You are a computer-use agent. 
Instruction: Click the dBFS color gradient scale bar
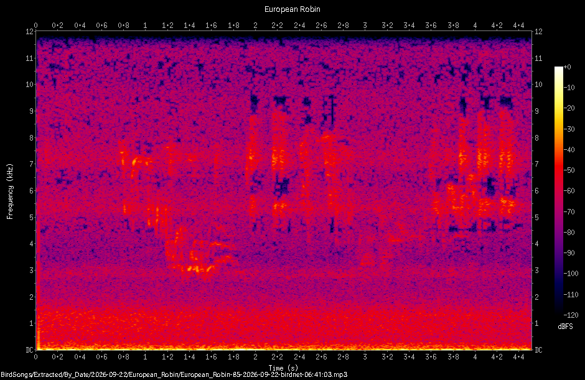(x=558, y=190)
